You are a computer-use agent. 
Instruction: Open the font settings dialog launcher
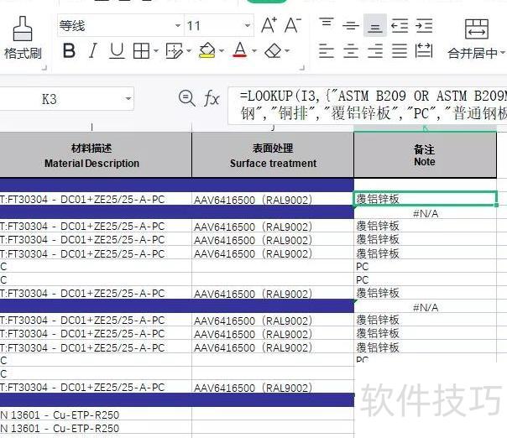pyautogui.click(x=302, y=68)
